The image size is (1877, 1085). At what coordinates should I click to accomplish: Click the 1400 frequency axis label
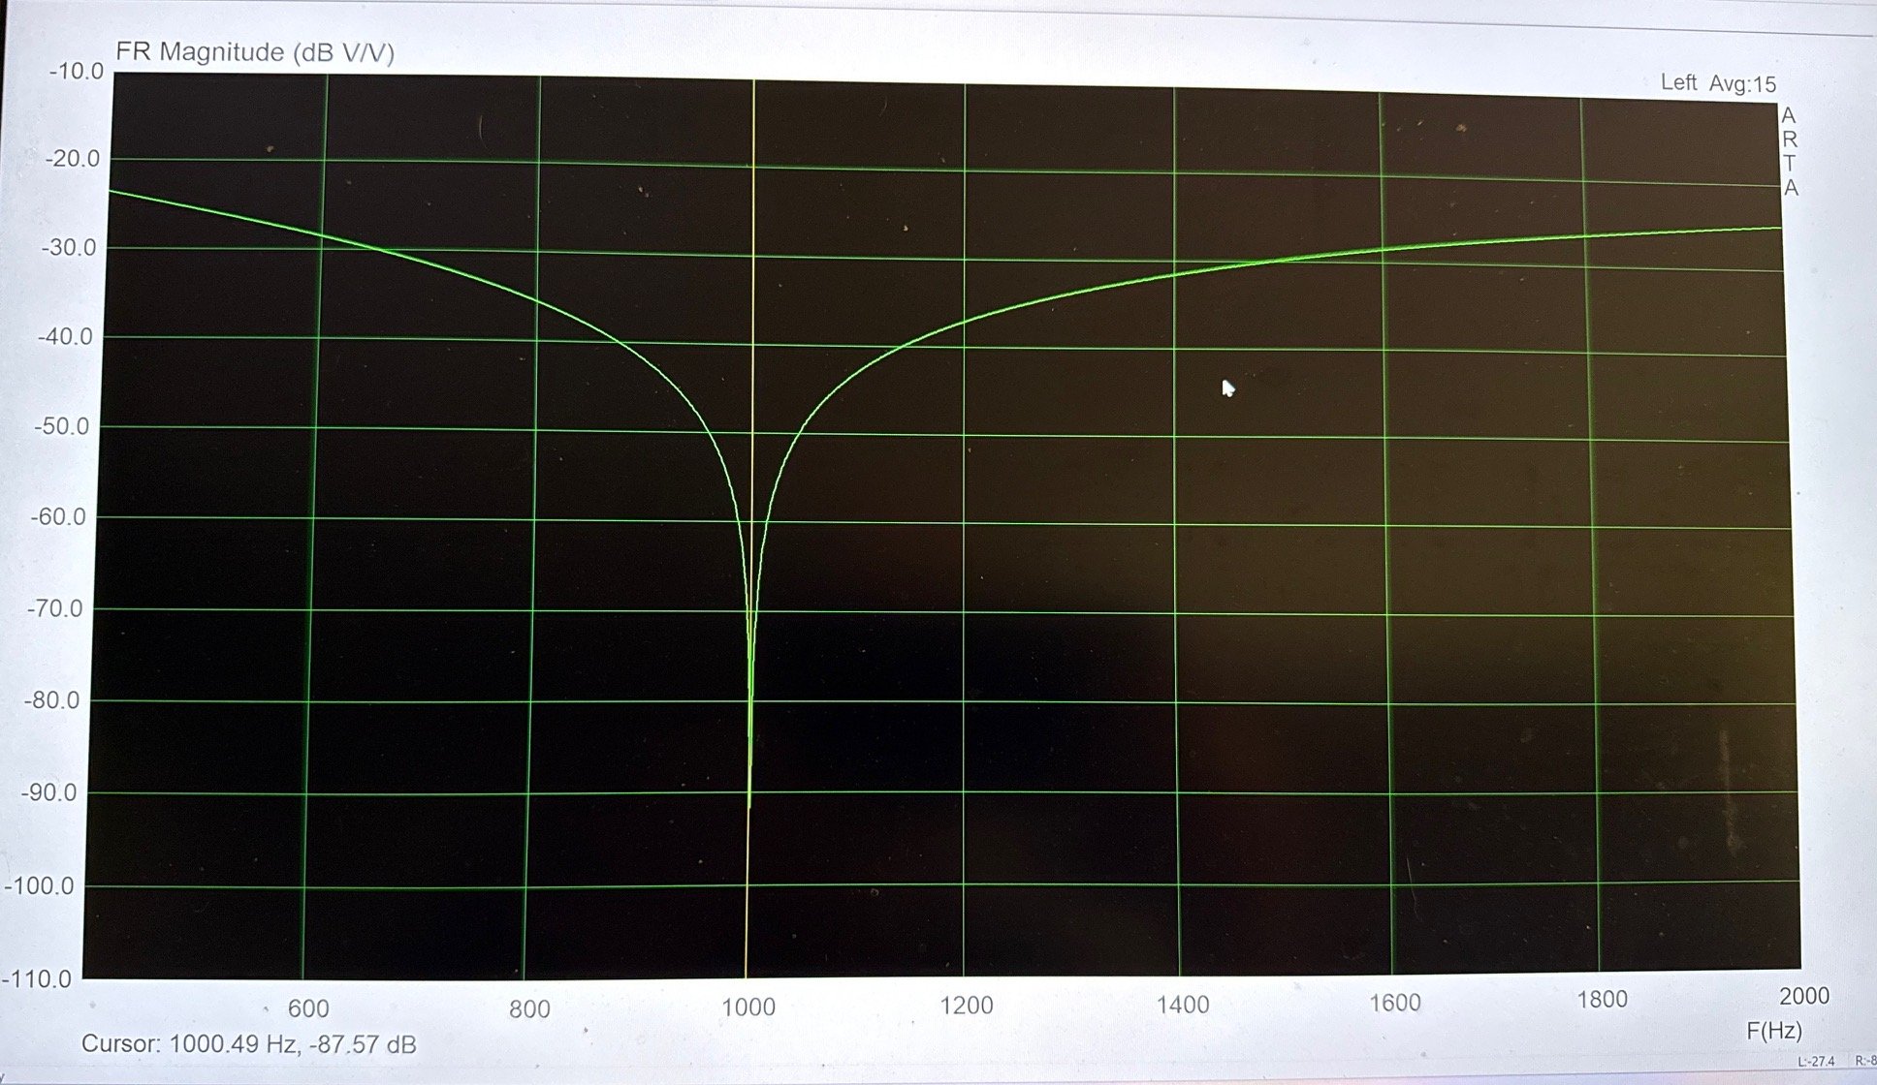tap(1183, 1005)
